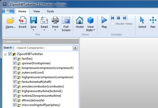Clear search with the X button
The width and height of the screenshot is (158, 108).
[75, 48]
